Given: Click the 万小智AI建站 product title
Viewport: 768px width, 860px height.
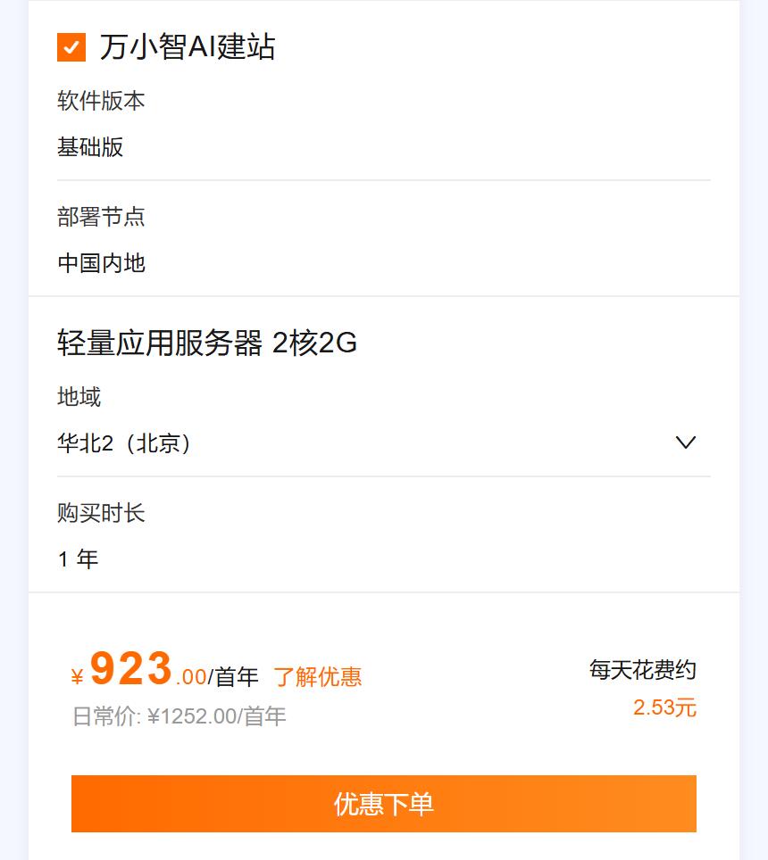Looking at the screenshot, I should tap(188, 47).
